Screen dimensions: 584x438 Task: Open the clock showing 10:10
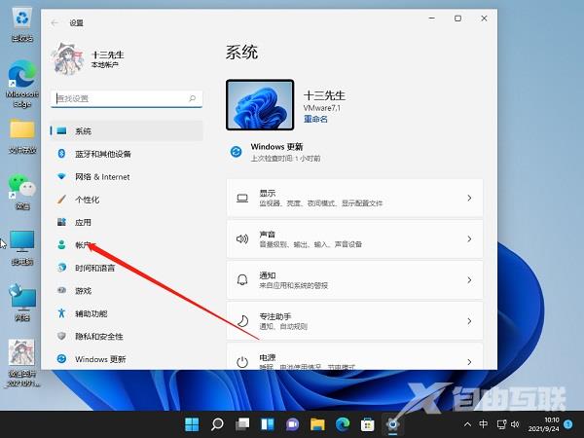click(543, 424)
